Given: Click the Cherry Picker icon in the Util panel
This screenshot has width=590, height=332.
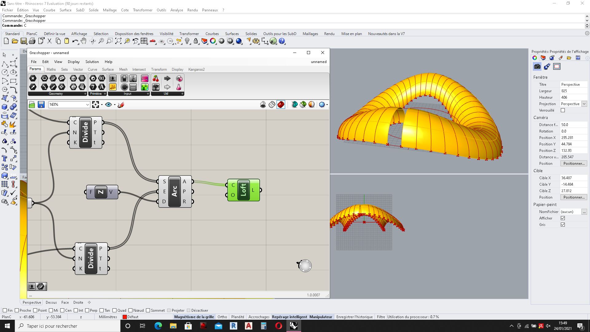Looking at the screenshot, I should [156, 78].
